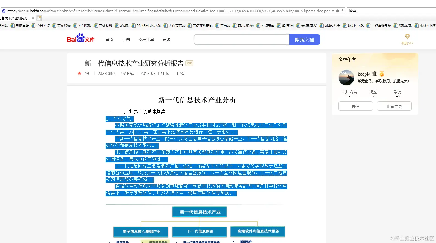Click the upload date 2018-08-12上传
This screenshot has height=243, width=436.
[155, 74]
